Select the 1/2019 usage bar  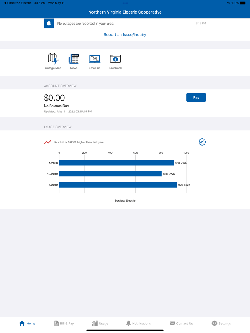118,185
